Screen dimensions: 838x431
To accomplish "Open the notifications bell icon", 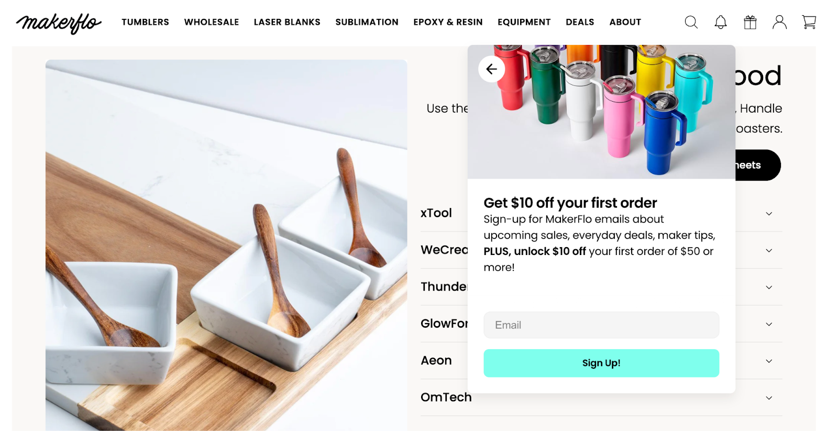I will [721, 22].
